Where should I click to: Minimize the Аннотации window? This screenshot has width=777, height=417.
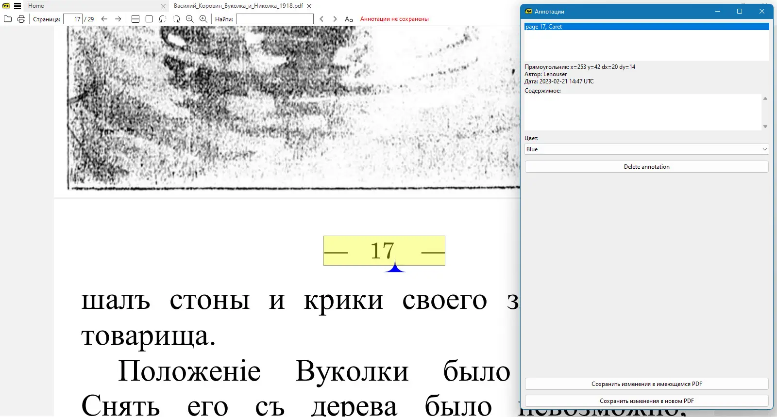pyautogui.click(x=717, y=11)
